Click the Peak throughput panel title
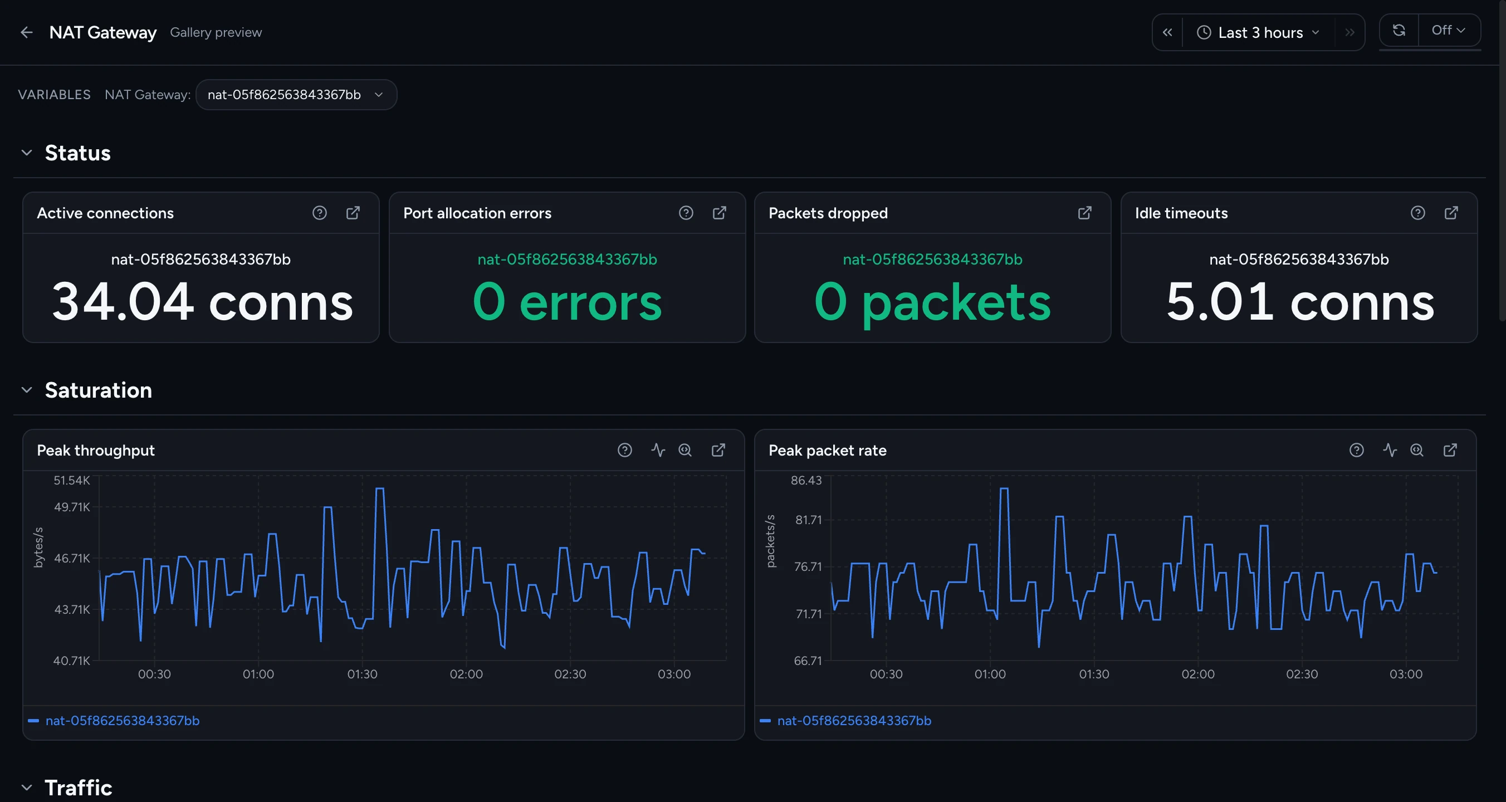Viewport: 1506px width, 802px height. coord(96,450)
